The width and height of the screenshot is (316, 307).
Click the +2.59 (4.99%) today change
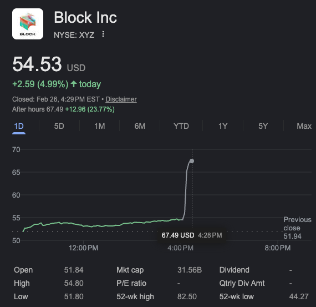tap(57, 84)
